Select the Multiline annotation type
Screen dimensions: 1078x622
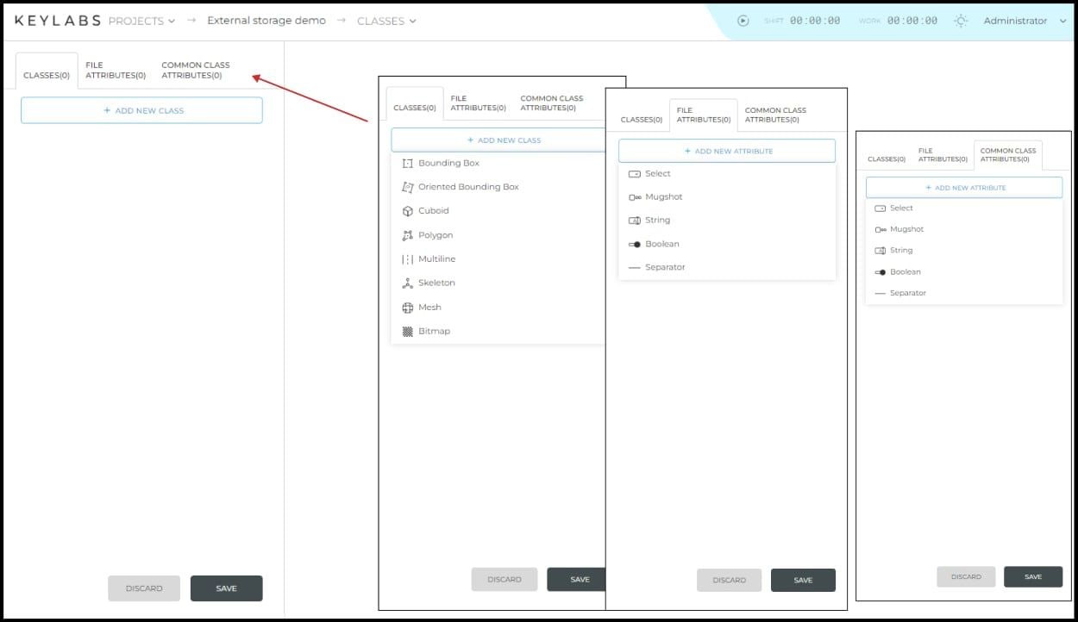[x=432, y=258]
